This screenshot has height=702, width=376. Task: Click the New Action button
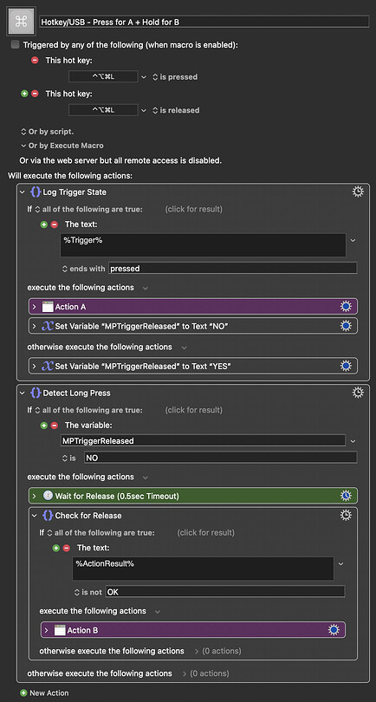pyautogui.click(x=44, y=692)
